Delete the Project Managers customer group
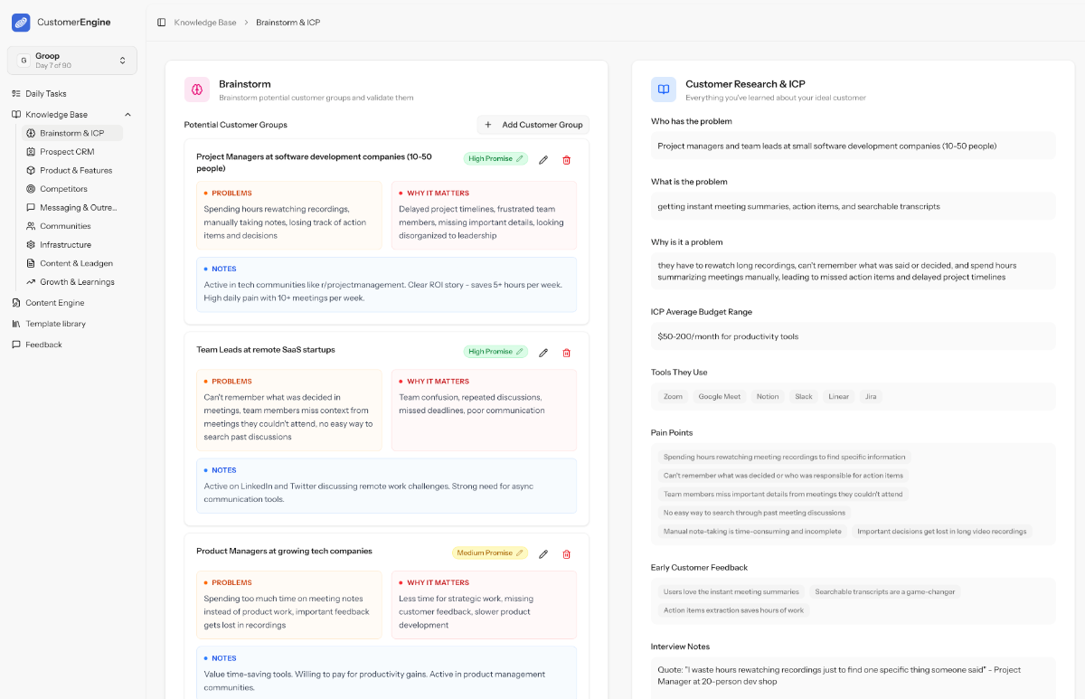 (x=567, y=160)
